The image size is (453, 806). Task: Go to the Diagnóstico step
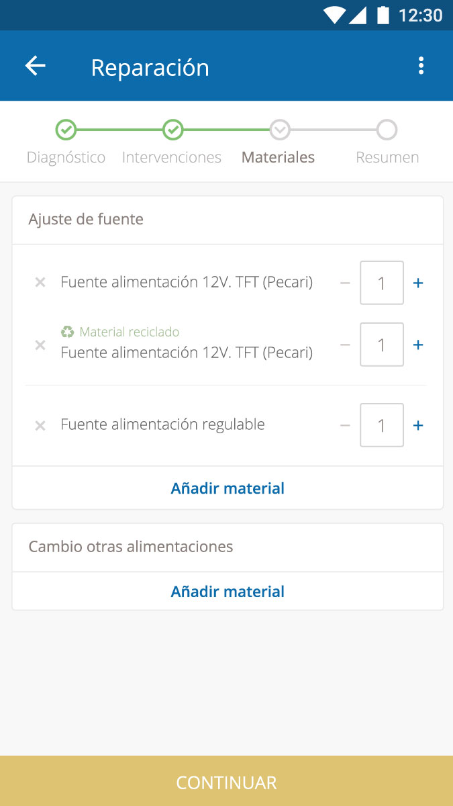(x=66, y=130)
